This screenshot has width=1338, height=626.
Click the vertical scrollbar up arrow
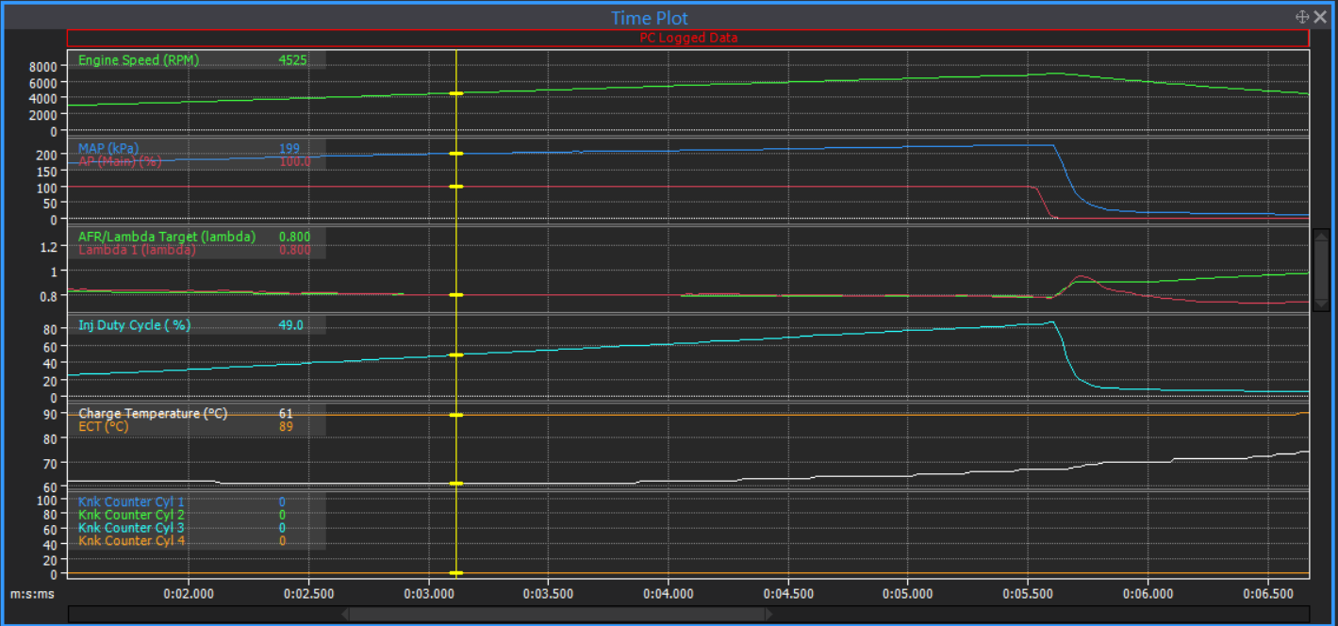pyautogui.click(x=1321, y=236)
